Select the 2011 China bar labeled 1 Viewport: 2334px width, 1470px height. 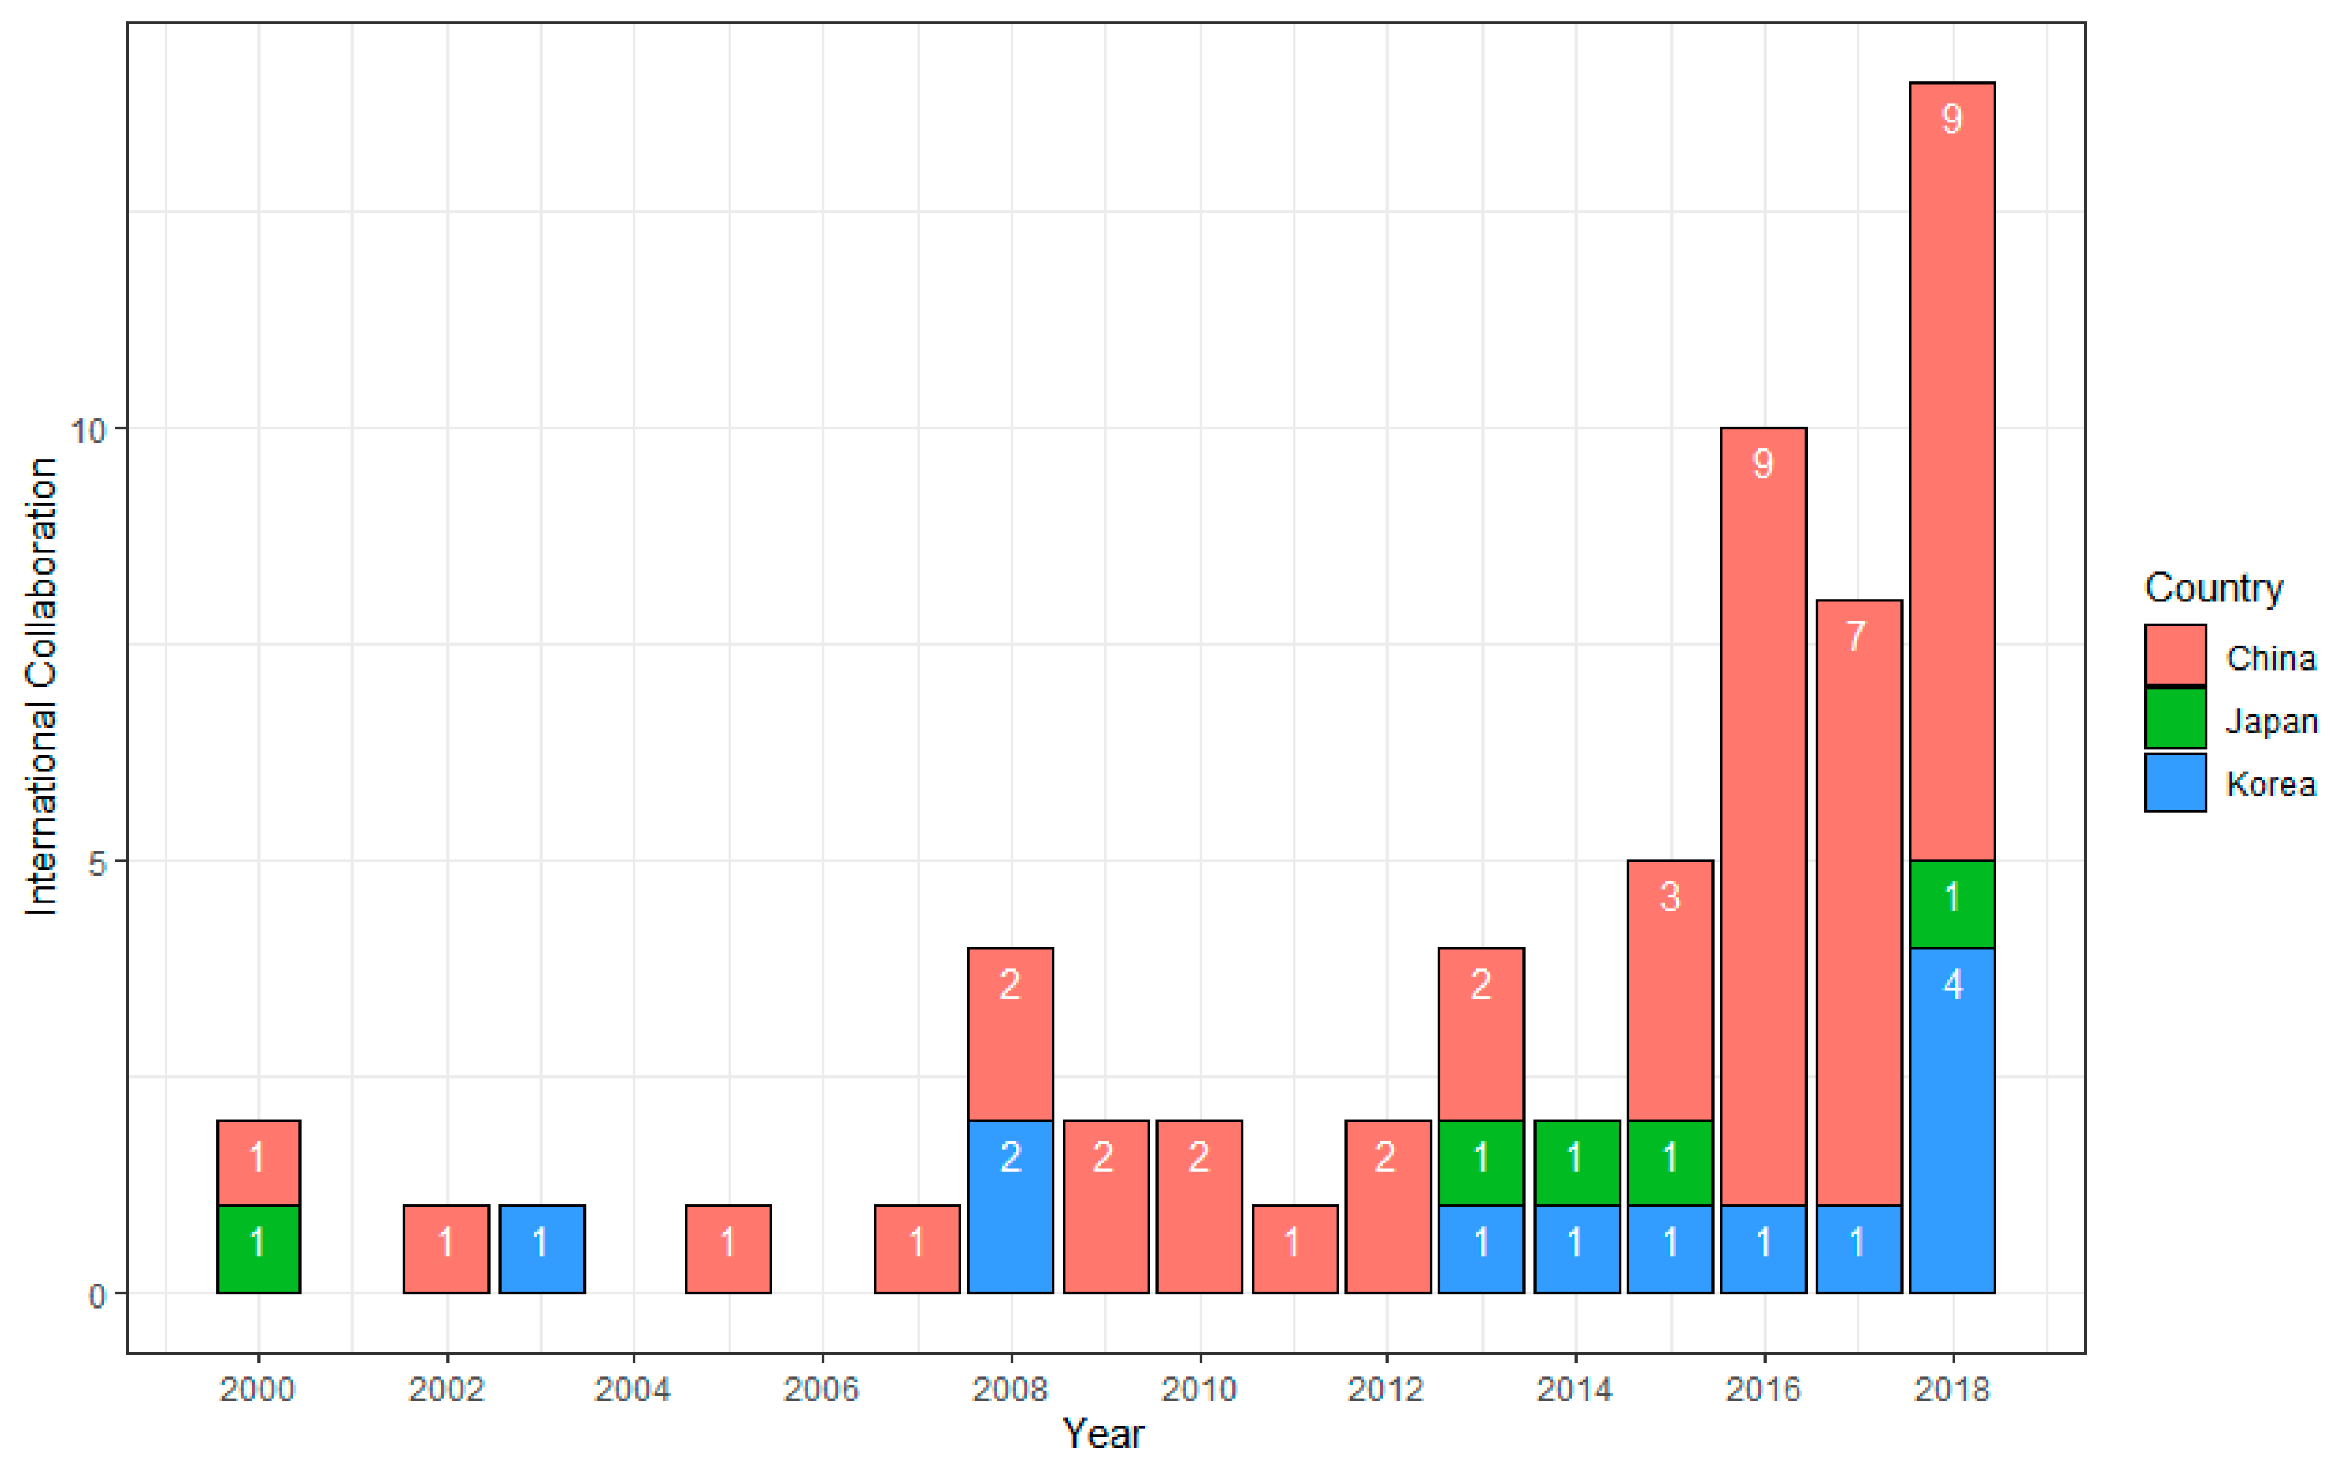[x=1295, y=1249]
